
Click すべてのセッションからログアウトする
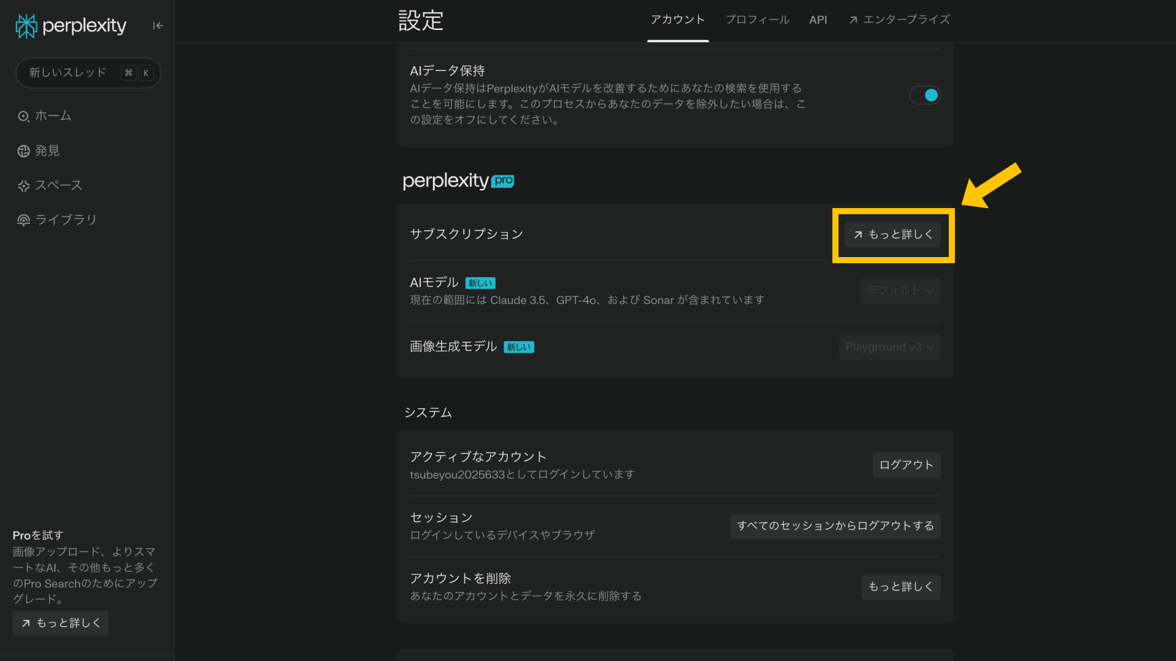pos(835,526)
